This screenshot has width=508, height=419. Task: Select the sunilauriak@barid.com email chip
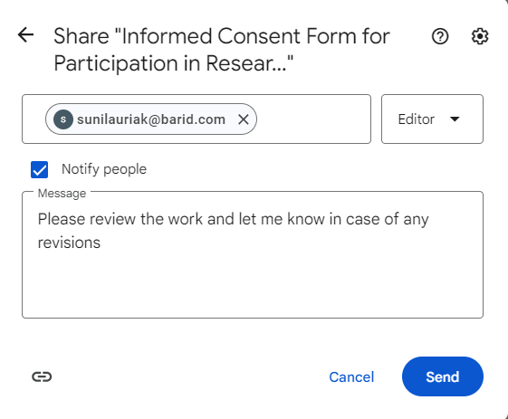[x=151, y=119]
